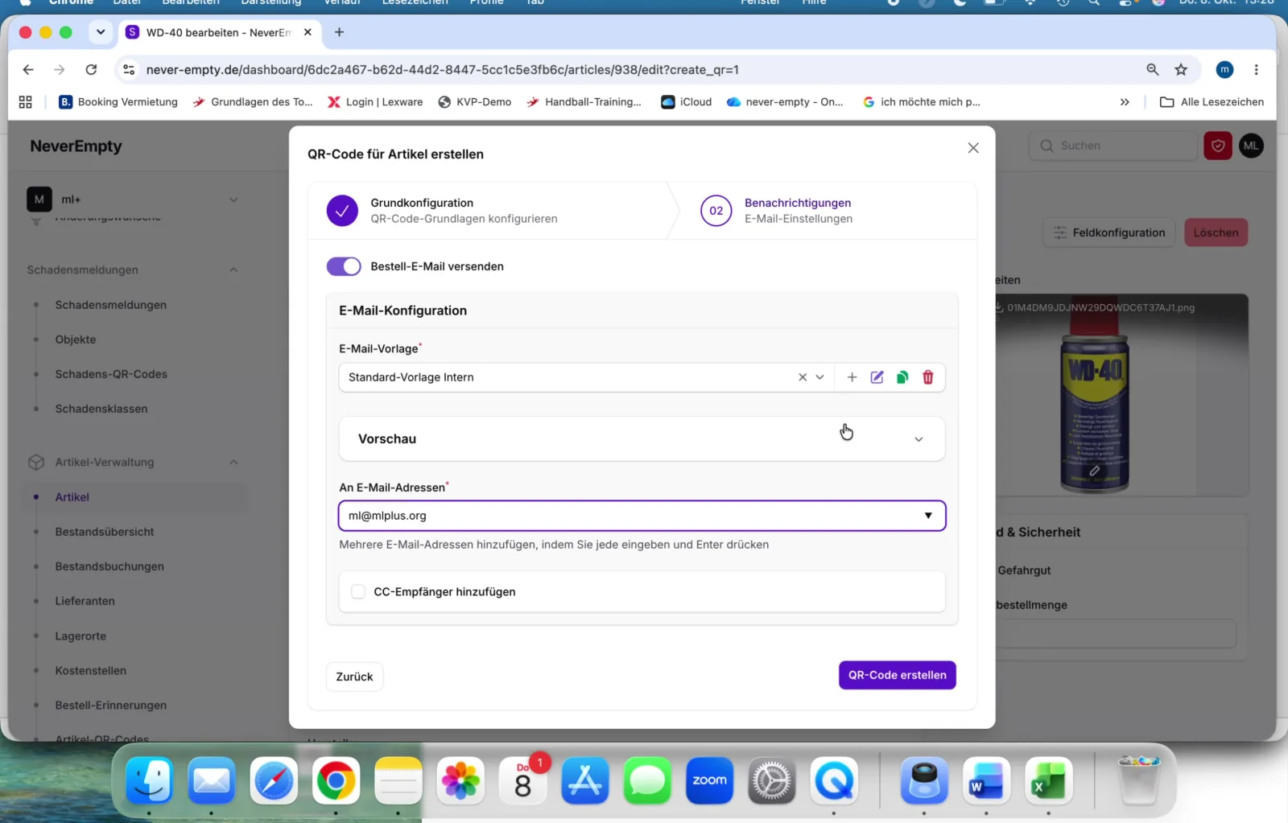Open Chrome three-dot menu
Screen dimensions: 1288x823
tap(1256, 70)
